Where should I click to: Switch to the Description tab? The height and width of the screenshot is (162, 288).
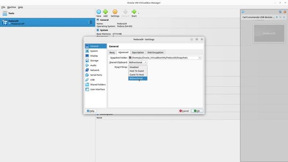click(x=138, y=53)
